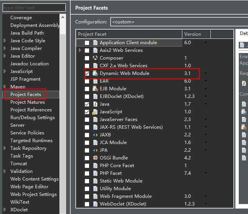Select Targeted Runtimes in sidebar
248x214 pixels.
click(31, 141)
